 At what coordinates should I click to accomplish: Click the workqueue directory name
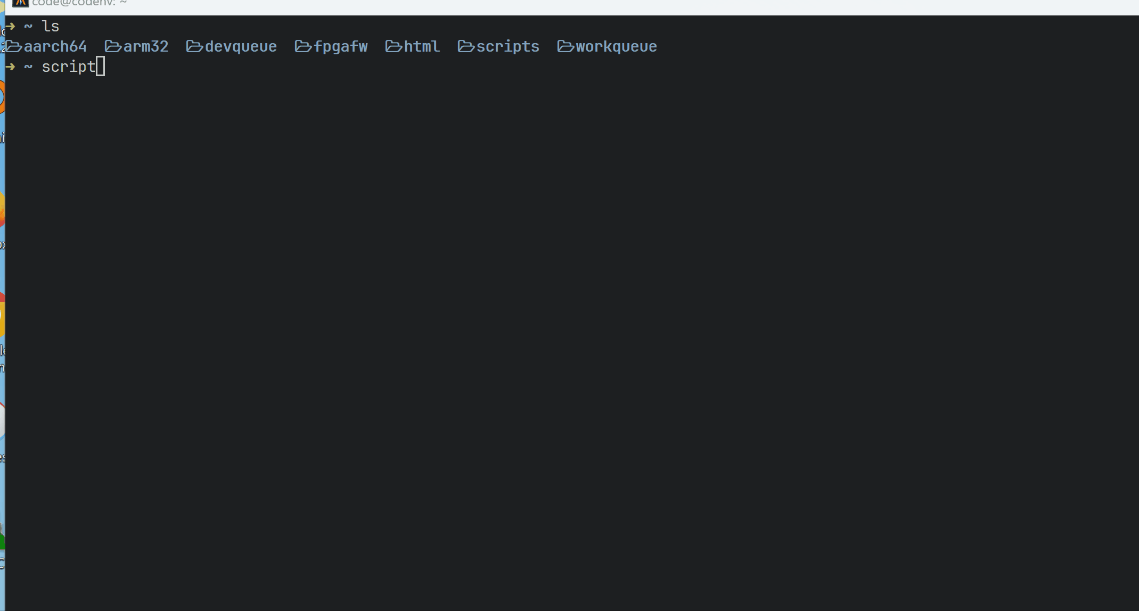pos(616,47)
